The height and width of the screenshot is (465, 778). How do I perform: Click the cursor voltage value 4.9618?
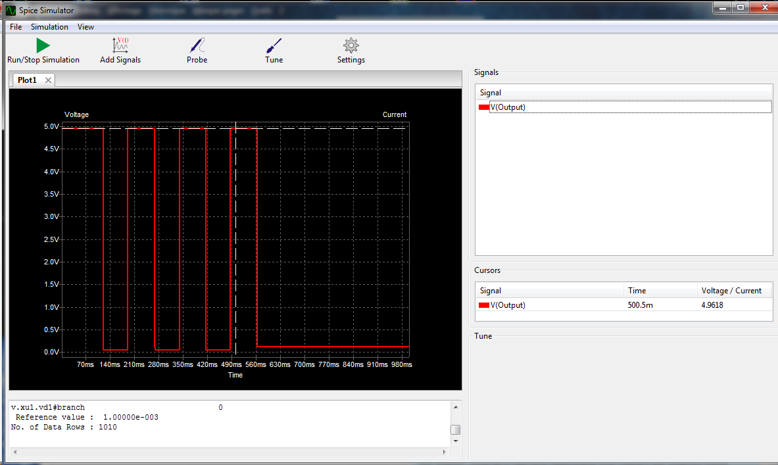[712, 305]
